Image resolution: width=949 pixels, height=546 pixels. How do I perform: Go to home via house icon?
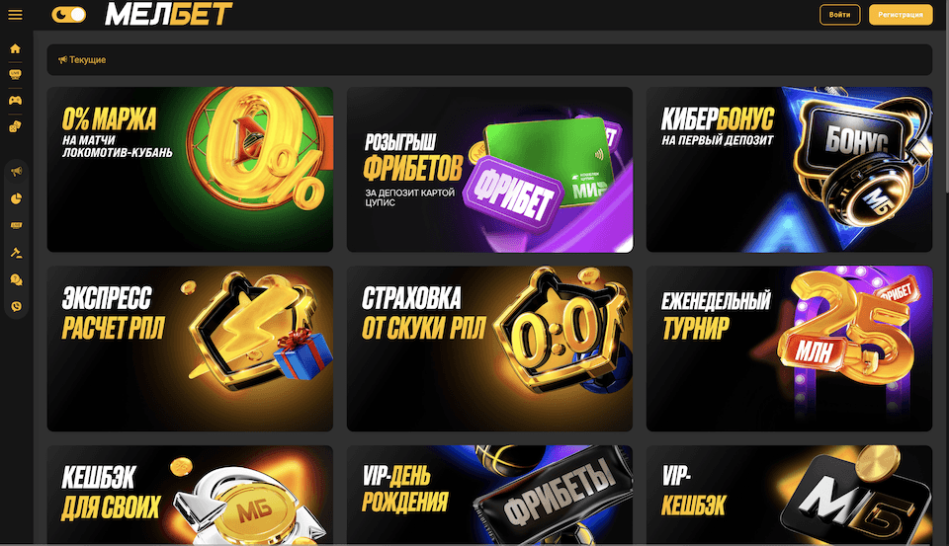15,49
